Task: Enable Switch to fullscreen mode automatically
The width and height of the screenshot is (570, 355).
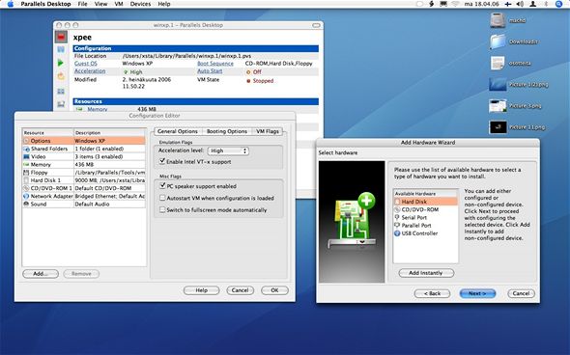Action: click(x=162, y=210)
